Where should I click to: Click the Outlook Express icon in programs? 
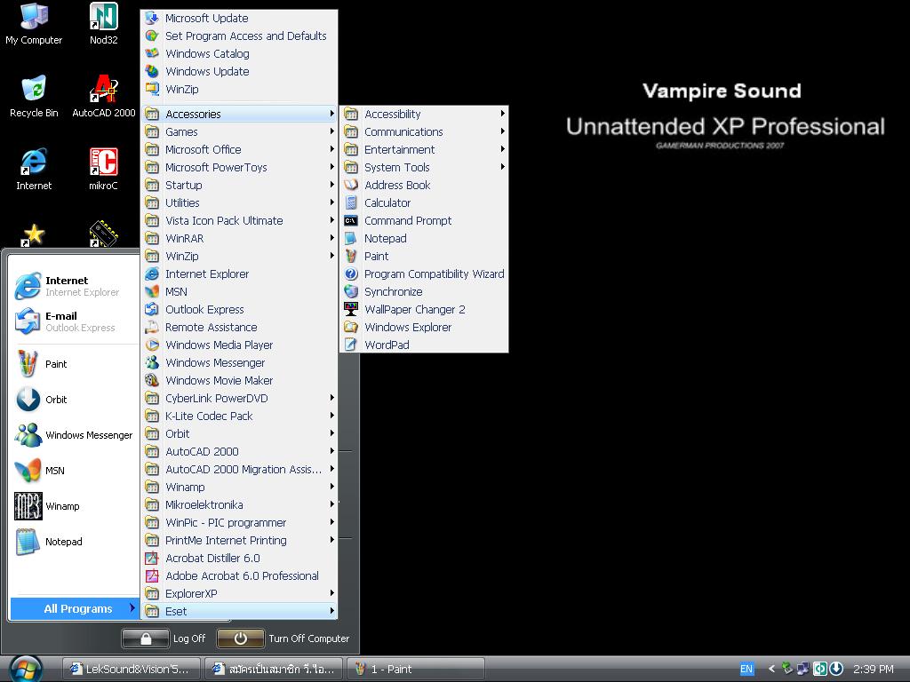152,310
